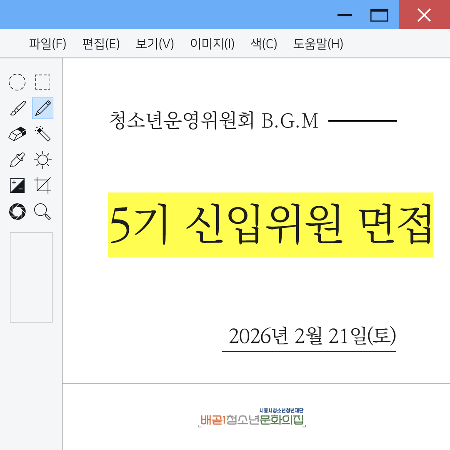Viewport: 450px width, 450px height.
Task: Click the empty options box below tools
Action: point(31,277)
